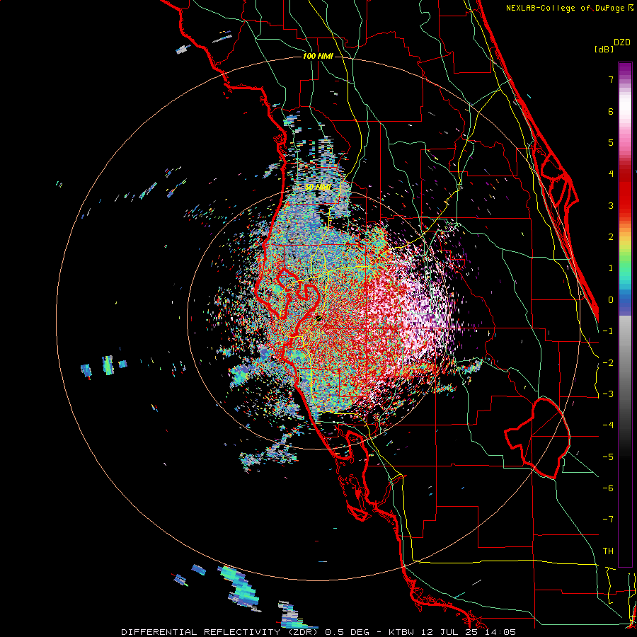Screen dimensions: 637x637
Task: Click the Differential Reflectivity ZDR caption at bottom
Action: pos(318,632)
